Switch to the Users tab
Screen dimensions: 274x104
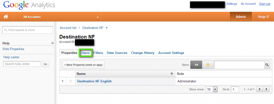[x=85, y=53]
